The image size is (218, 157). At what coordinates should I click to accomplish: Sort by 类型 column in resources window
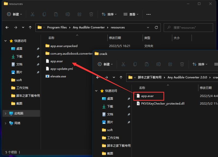(147, 38)
